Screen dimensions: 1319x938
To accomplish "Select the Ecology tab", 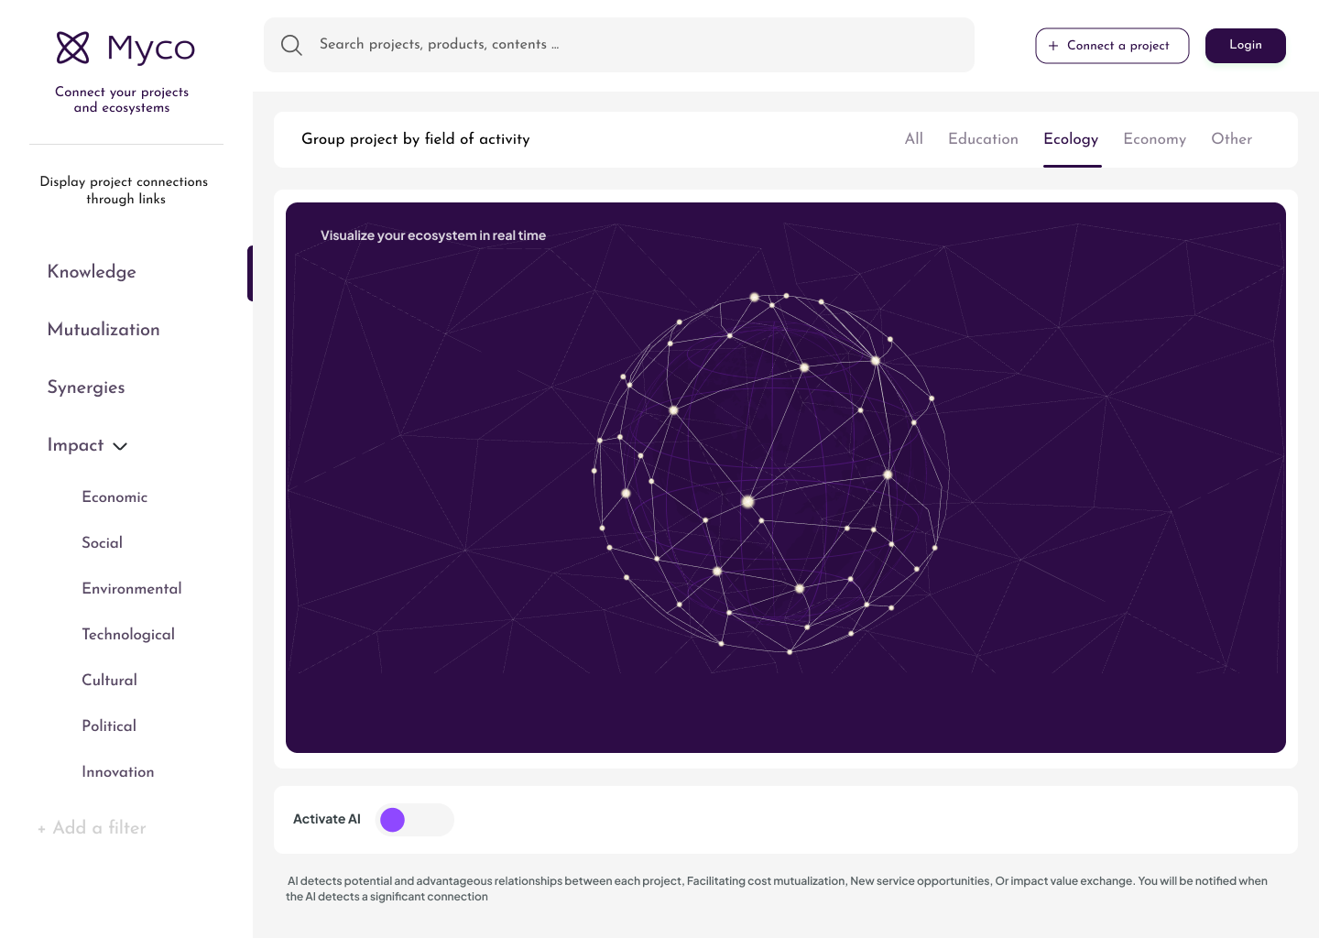I will [1071, 139].
